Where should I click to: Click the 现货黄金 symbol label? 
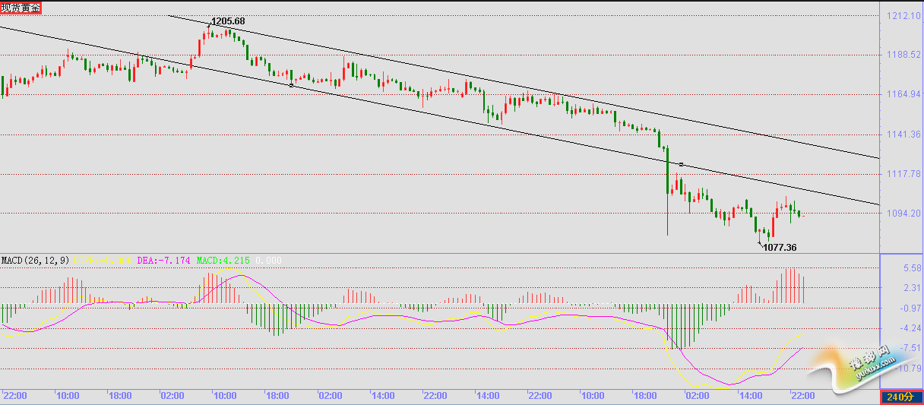[21, 8]
